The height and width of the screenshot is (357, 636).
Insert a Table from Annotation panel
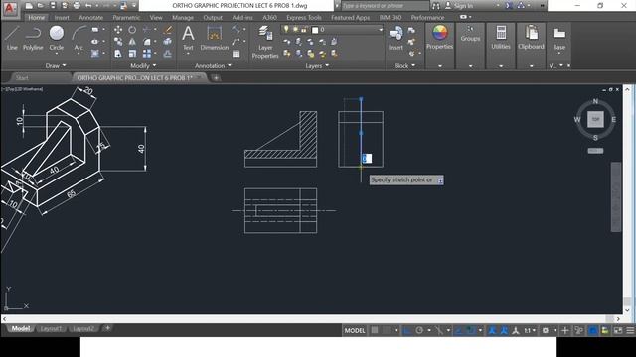237,54
